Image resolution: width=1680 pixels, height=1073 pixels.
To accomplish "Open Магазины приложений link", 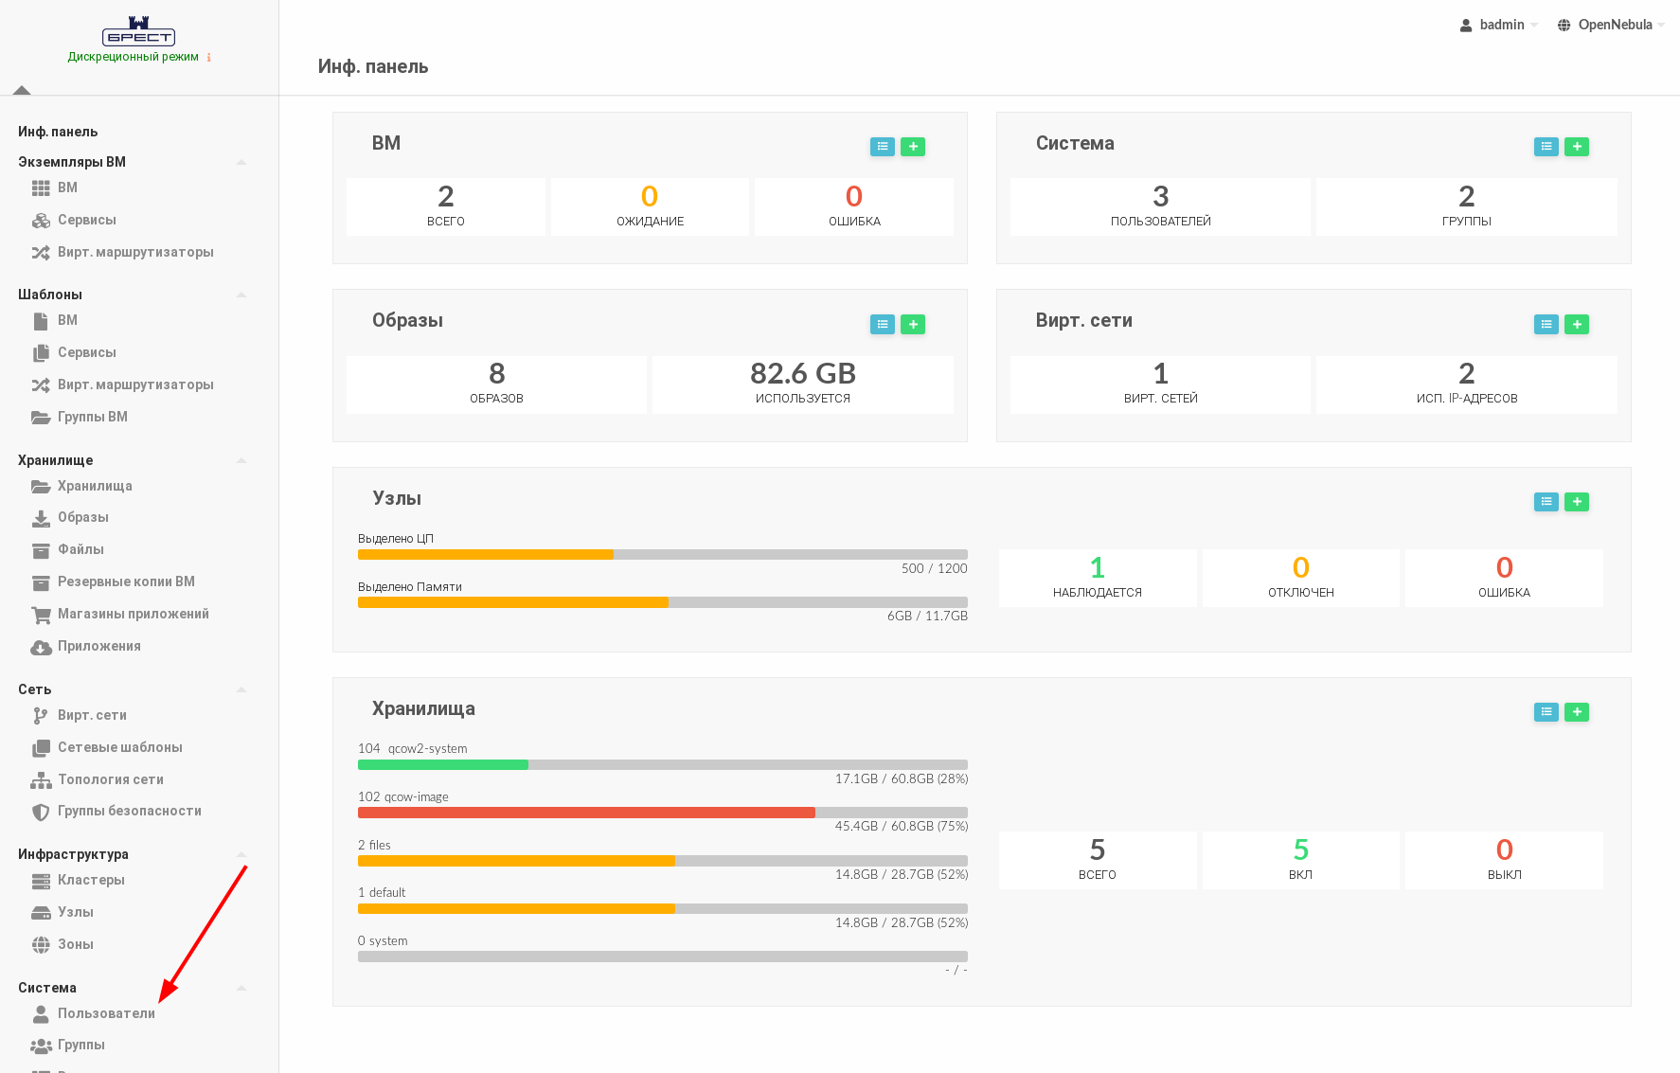I will (x=133, y=614).
